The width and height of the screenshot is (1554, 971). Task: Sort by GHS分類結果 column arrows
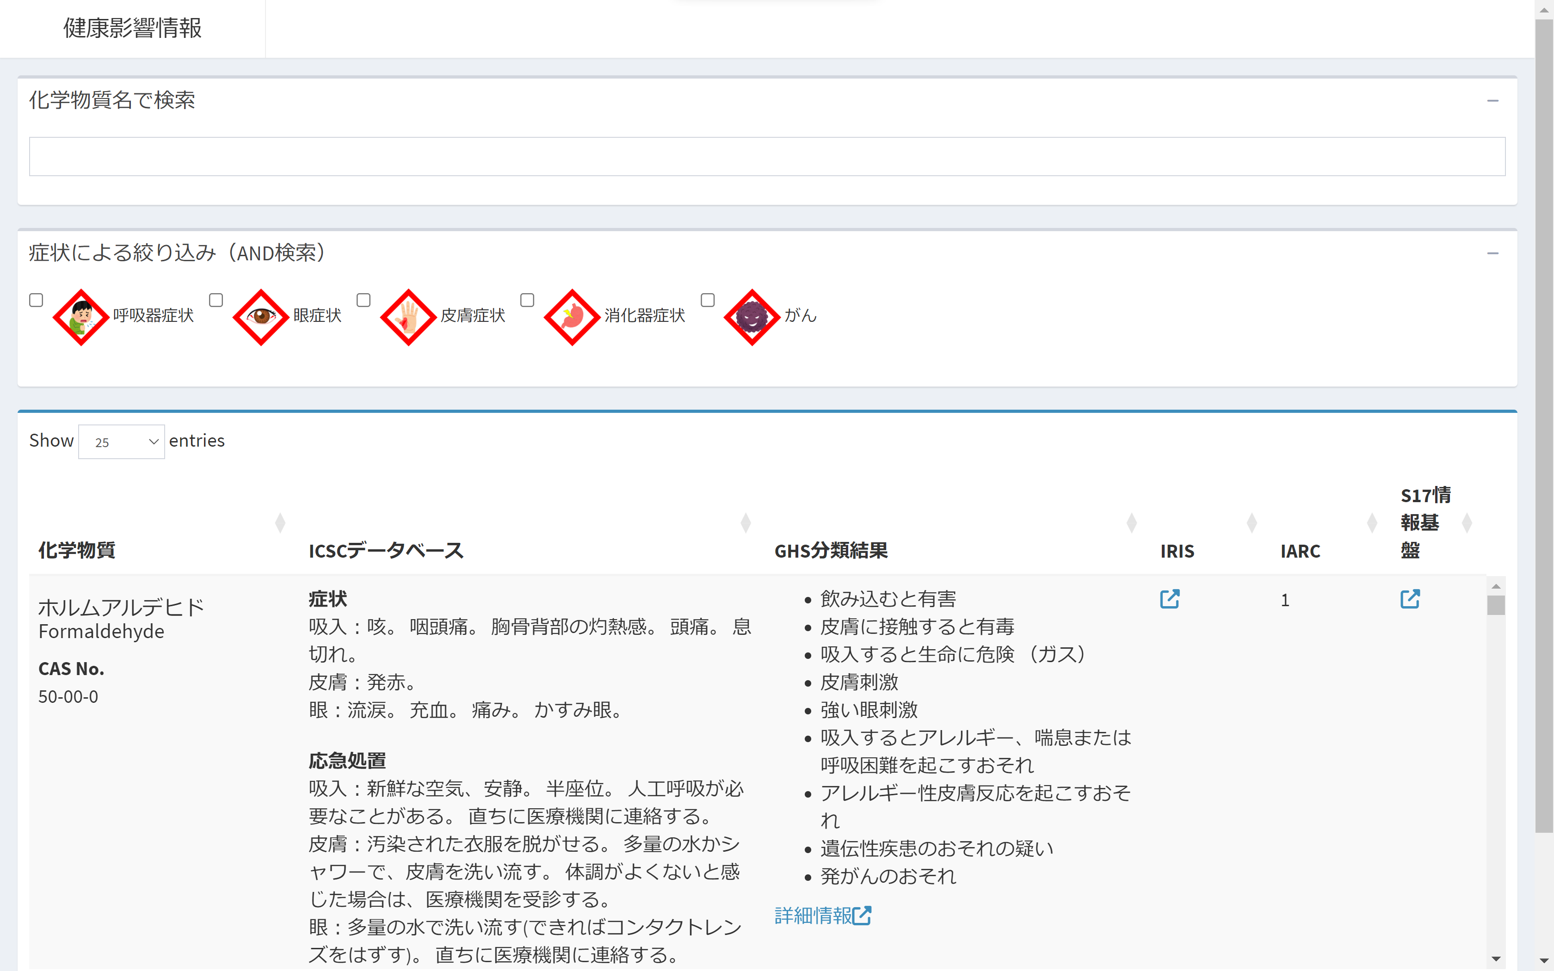[x=1131, y=523]
